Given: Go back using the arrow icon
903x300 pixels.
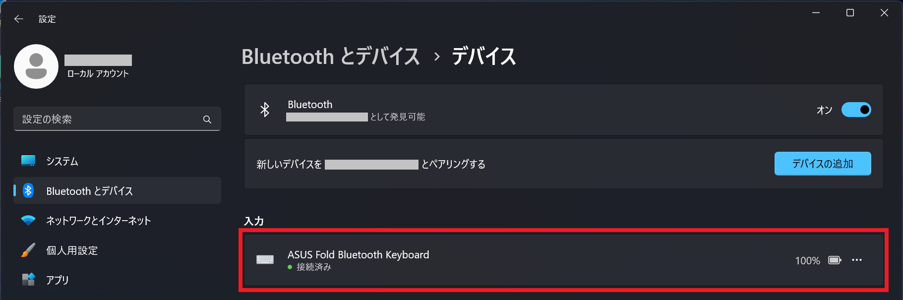Looking at the screenshot, I should [19, 19].
